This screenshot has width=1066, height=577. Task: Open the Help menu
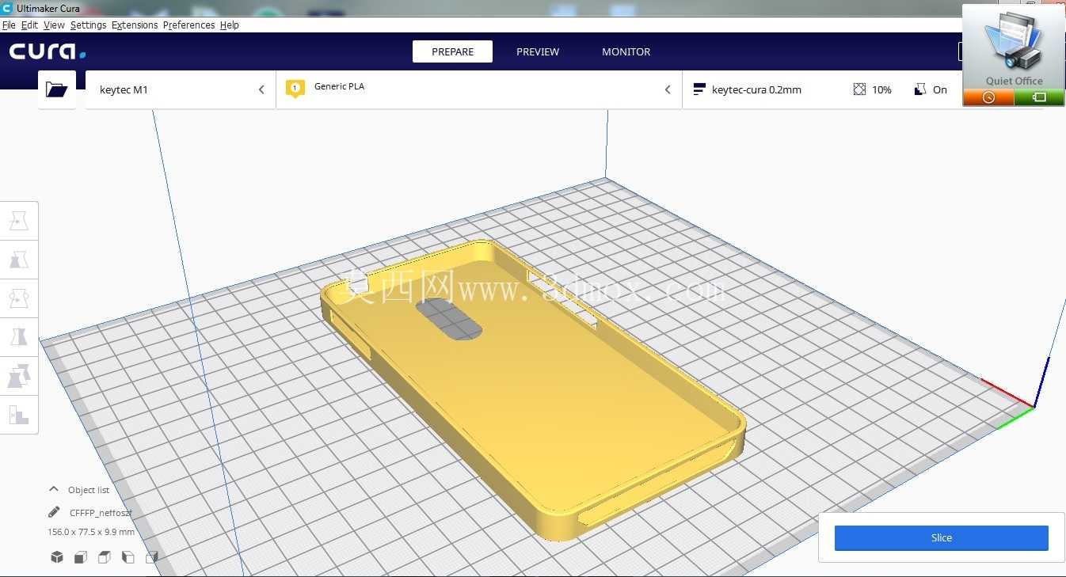(229, 25)
